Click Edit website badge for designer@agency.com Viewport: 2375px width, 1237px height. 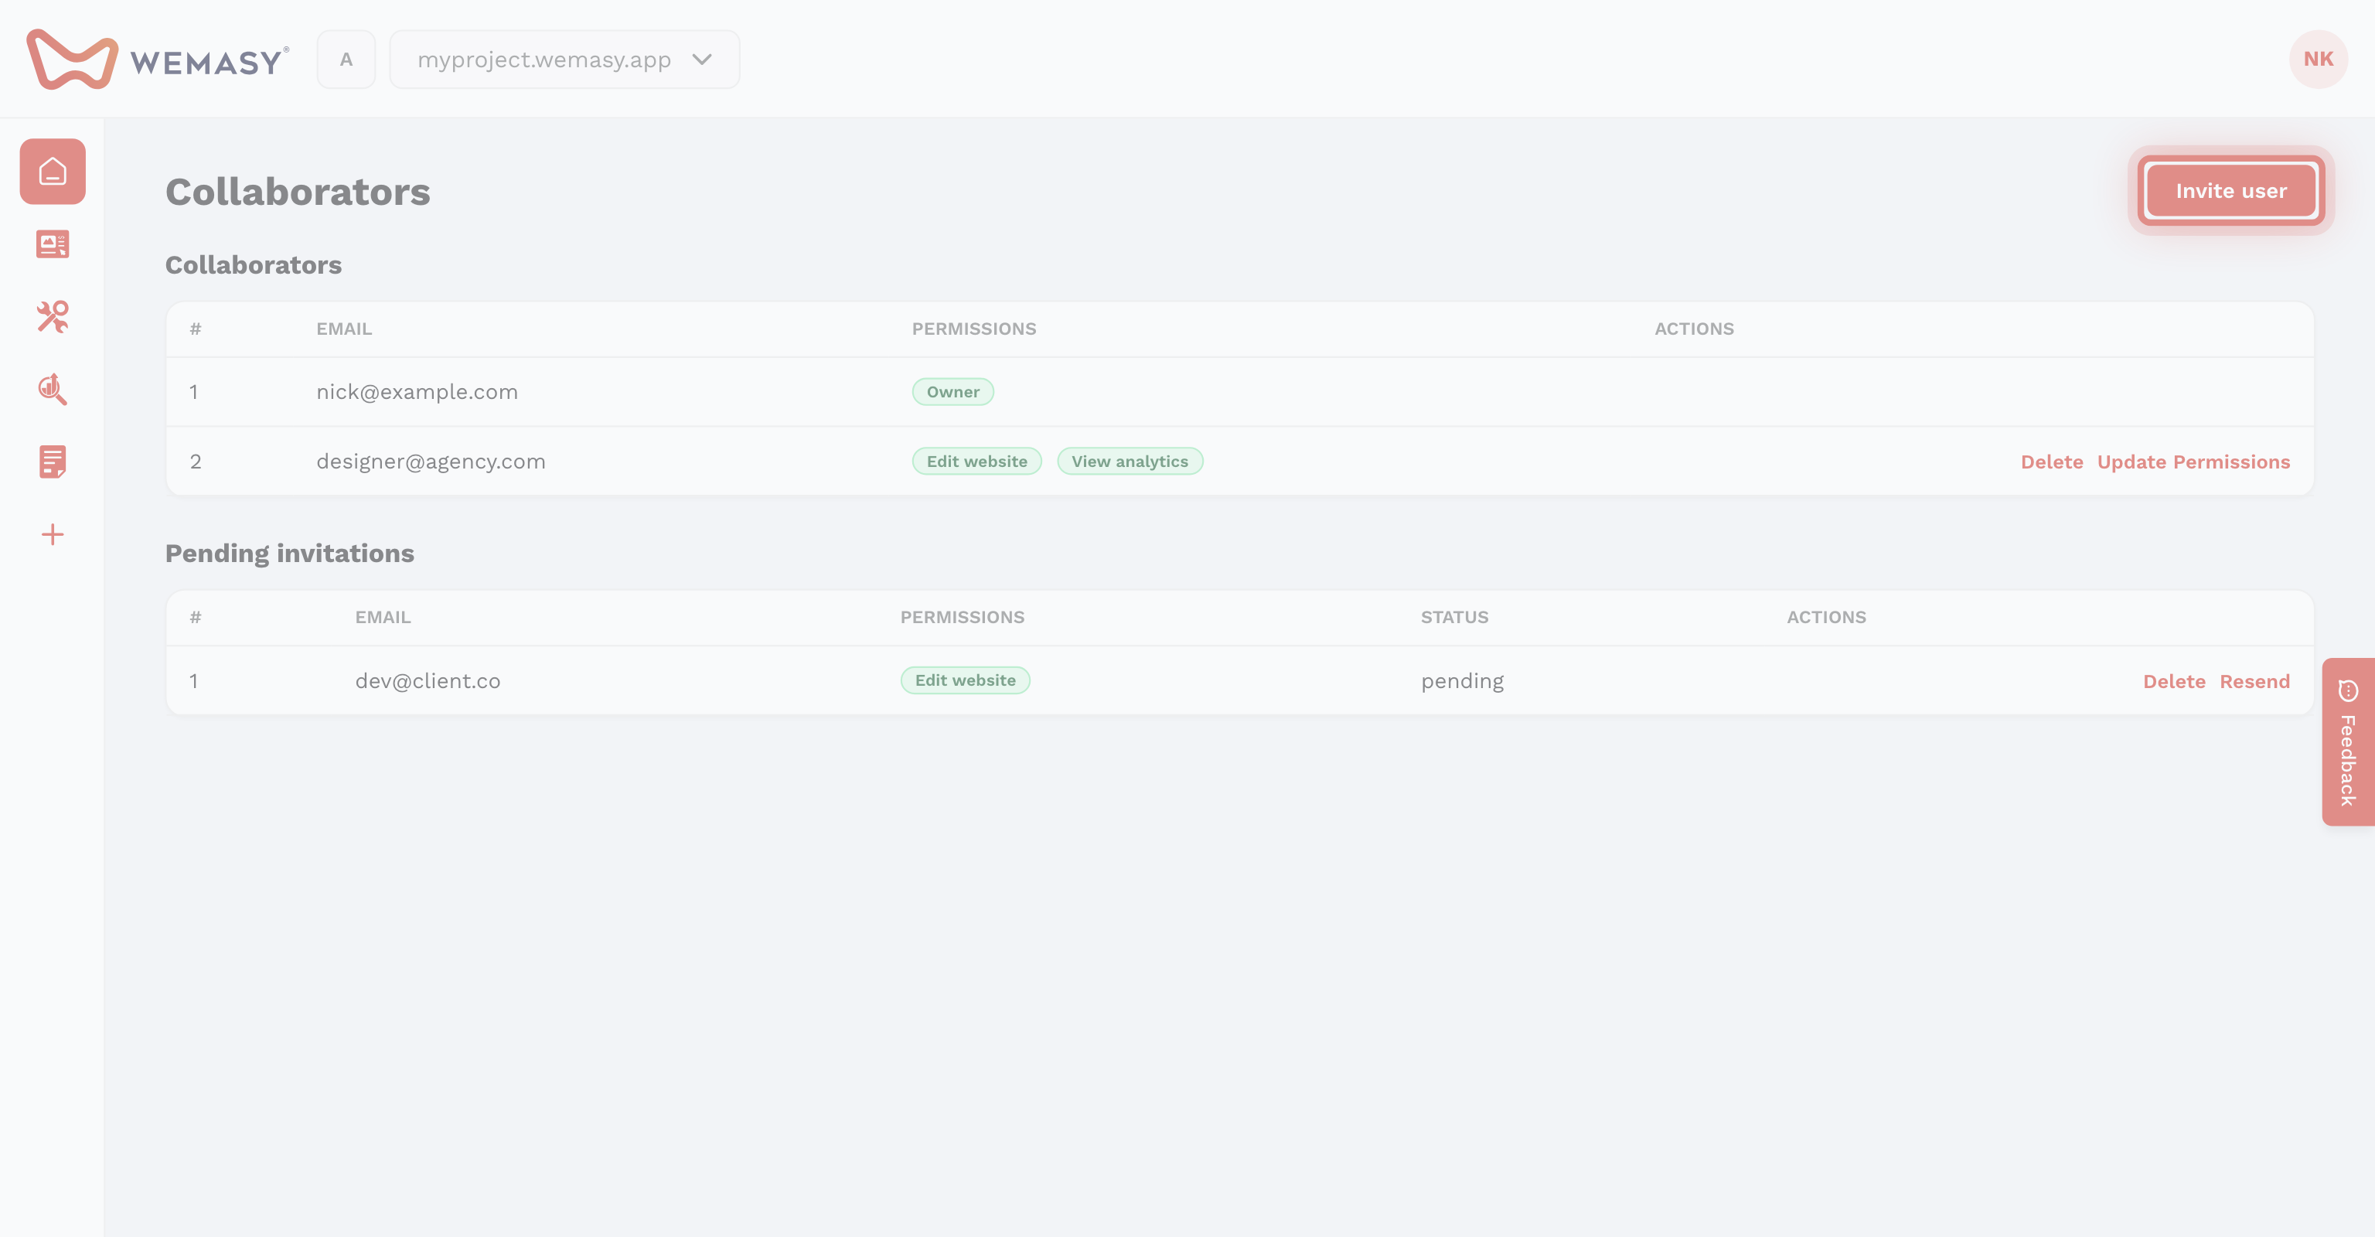pyautogui.click(x=976, y=461)
